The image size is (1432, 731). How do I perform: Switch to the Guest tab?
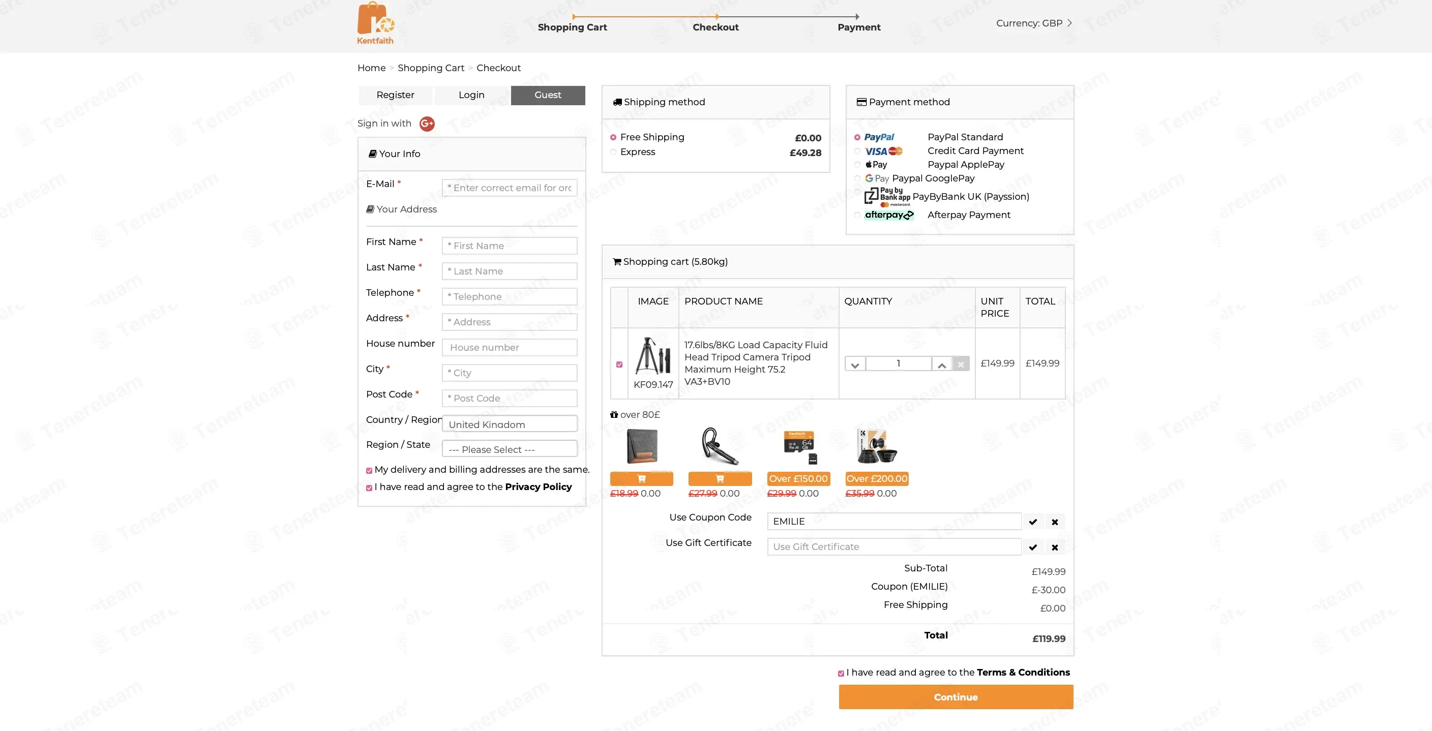click(548, 95)
